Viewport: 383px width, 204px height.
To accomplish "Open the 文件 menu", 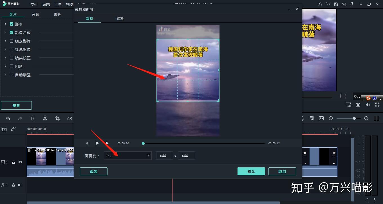I will [34, 5].
